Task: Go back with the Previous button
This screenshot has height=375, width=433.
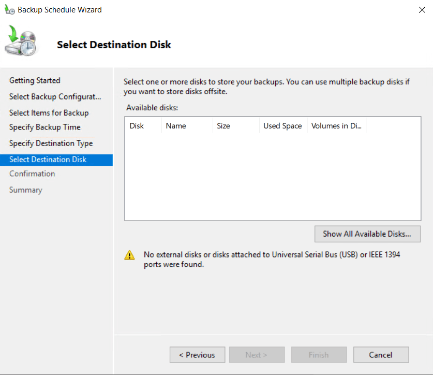Action: [197, 355]
